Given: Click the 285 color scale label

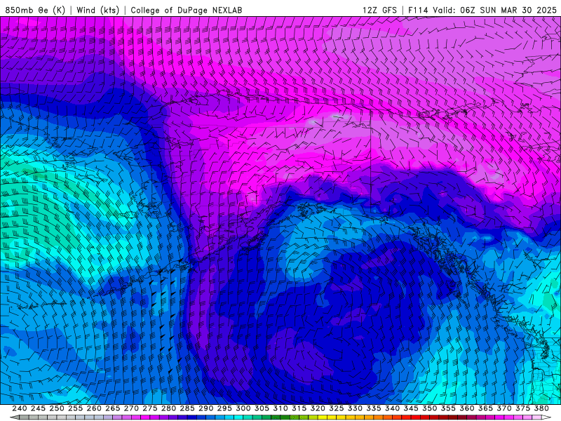Looking at the screenshot, I should (187, 408).
